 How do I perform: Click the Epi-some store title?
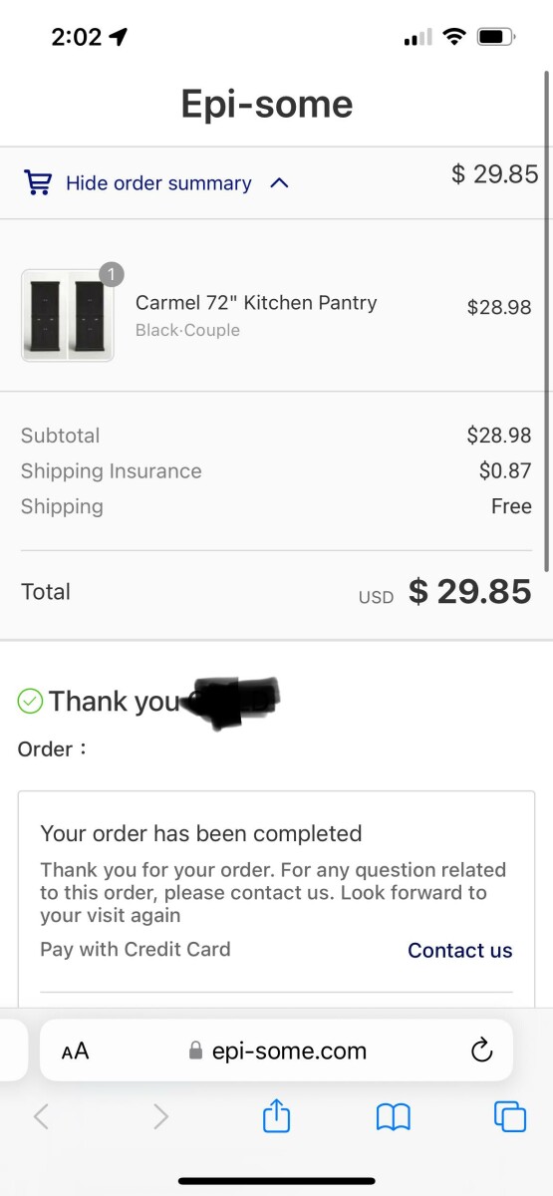click(x=267, y=104)
